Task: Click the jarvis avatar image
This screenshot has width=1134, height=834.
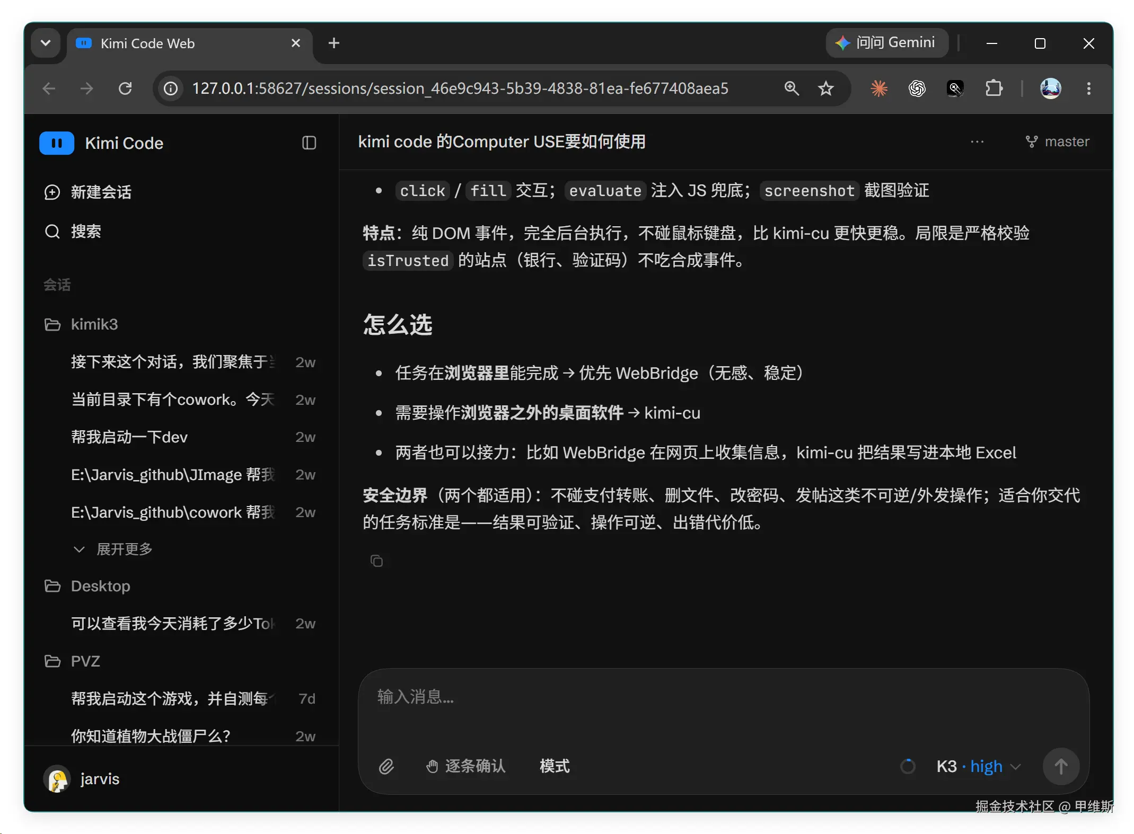Action: coord(57,779)
